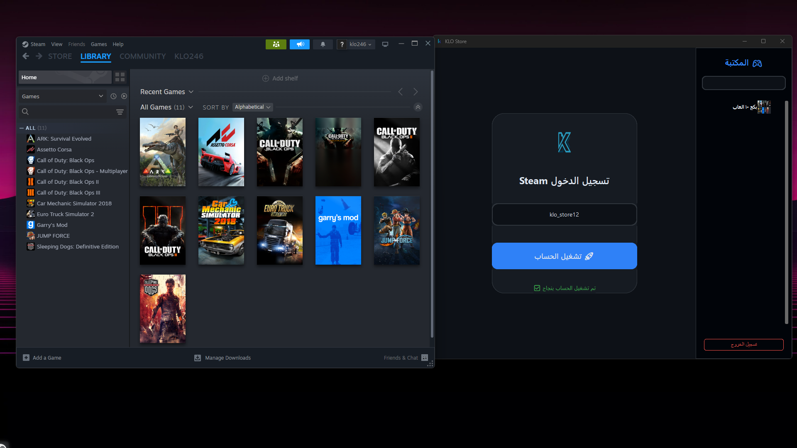Screen dimensions: 797x448
Task: Click the Euro Truck Simulator 2 list icon
Action: click(x=31, y=214)
